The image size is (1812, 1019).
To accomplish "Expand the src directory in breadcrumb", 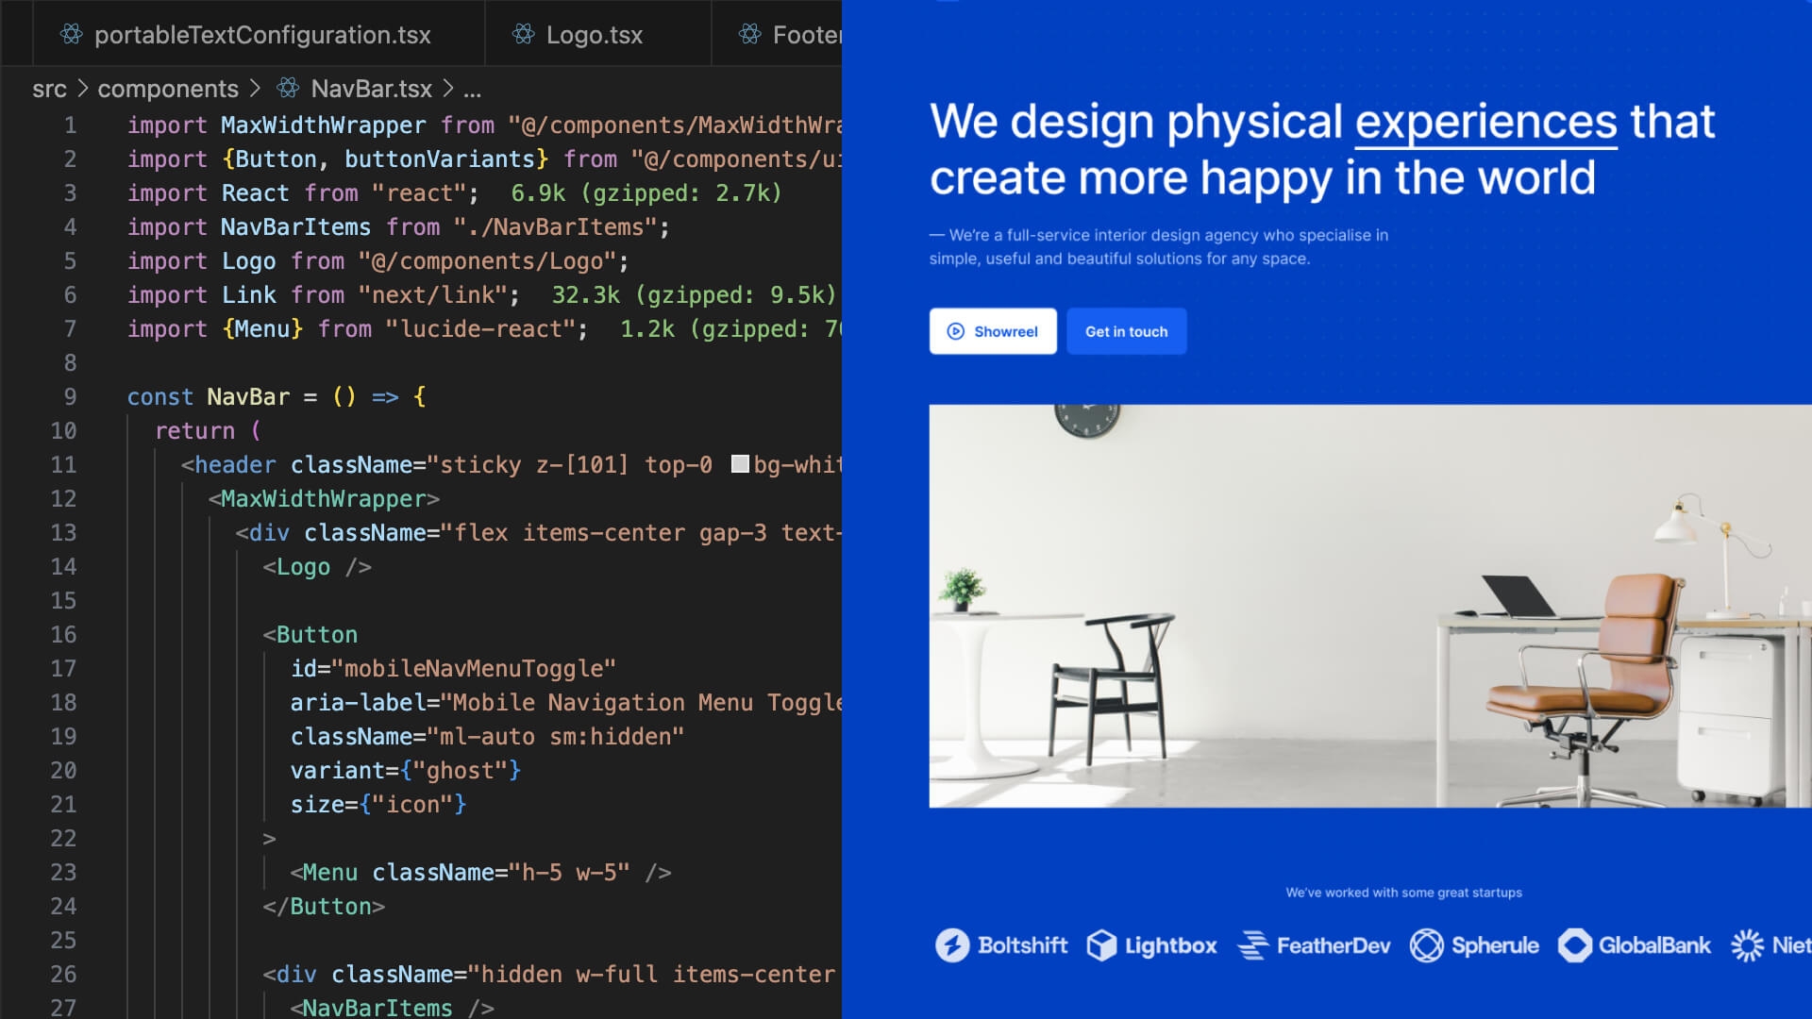I will tap(44, 89).
